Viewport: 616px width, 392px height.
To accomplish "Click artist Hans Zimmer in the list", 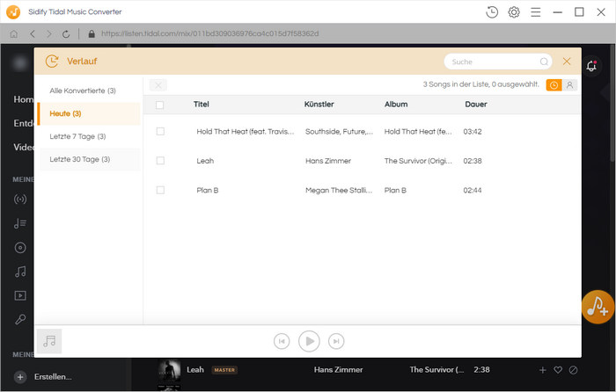I will click(x=328, y=161).
